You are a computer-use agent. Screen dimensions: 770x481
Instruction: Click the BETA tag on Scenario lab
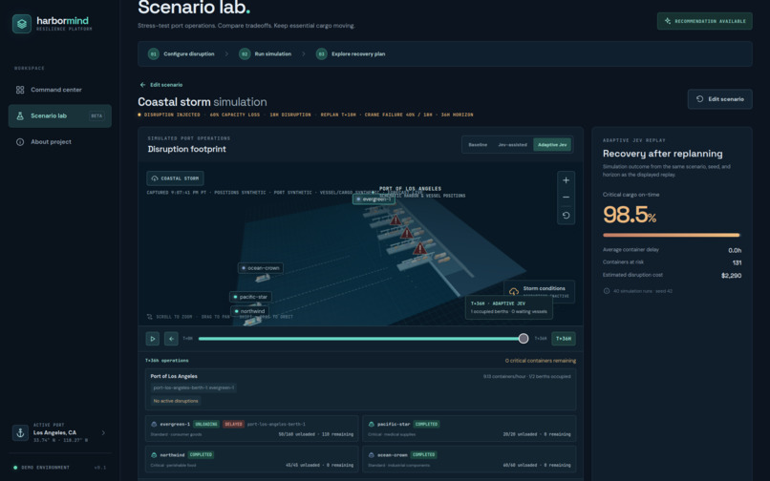tap(96, 115)
